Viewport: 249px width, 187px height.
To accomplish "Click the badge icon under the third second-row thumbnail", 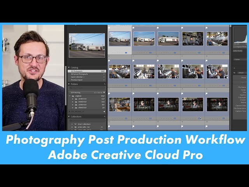I will 175,86.
